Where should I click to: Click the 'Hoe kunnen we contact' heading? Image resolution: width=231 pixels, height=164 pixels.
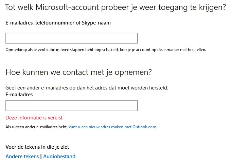tap(78, 72)
